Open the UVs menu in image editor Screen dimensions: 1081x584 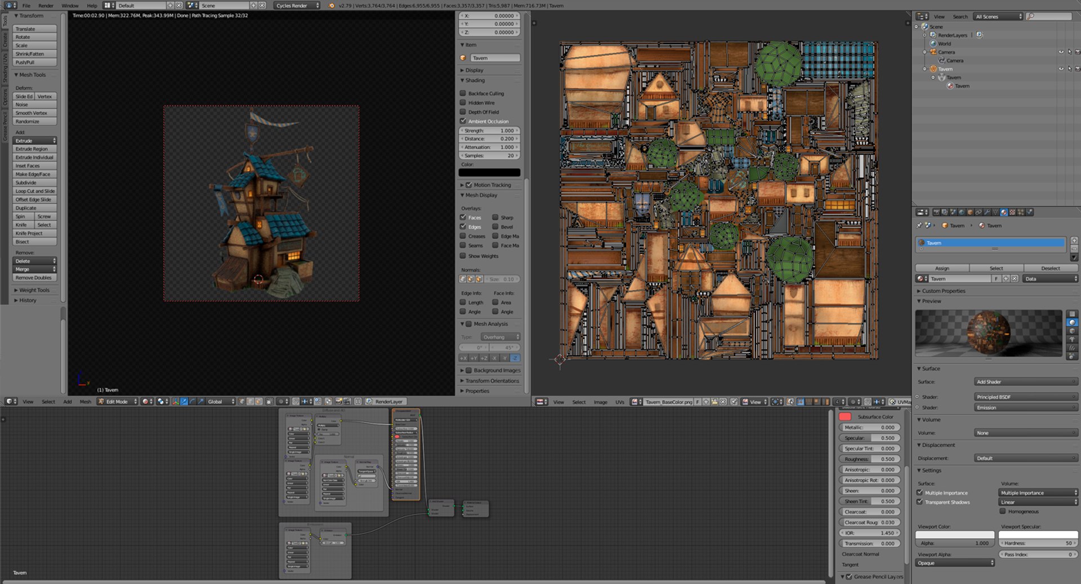pos(619,402)
